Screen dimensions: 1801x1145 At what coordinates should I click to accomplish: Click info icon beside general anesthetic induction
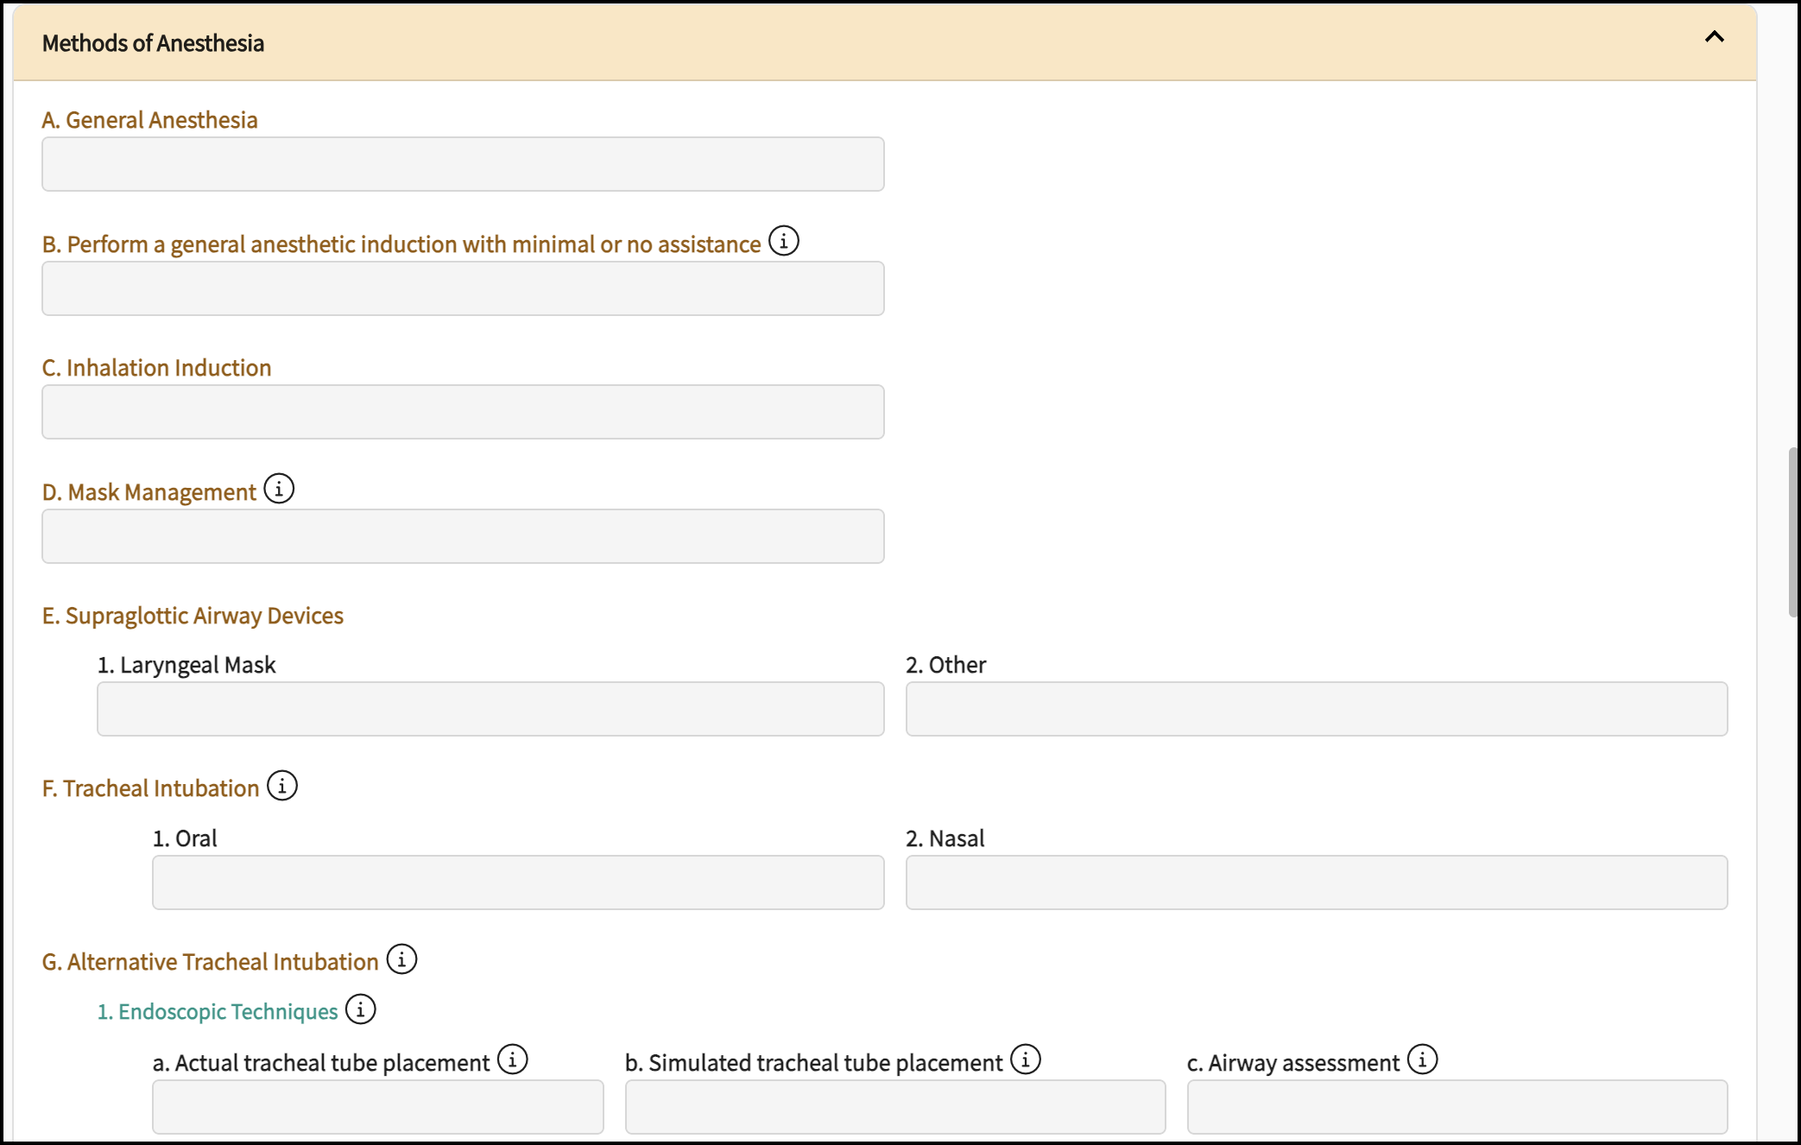coord(783,241)
